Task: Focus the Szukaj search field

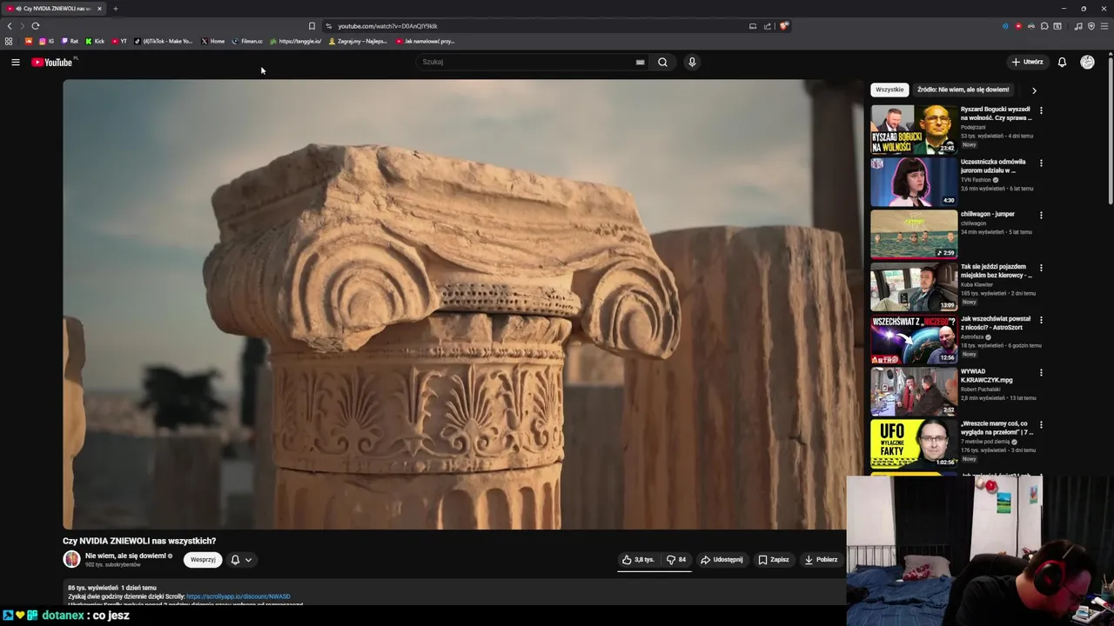Action: click(527, 62)
